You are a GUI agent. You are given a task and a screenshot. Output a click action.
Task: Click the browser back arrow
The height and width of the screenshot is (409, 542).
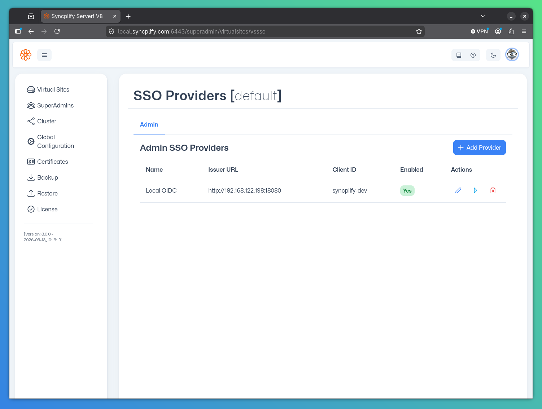31,31
